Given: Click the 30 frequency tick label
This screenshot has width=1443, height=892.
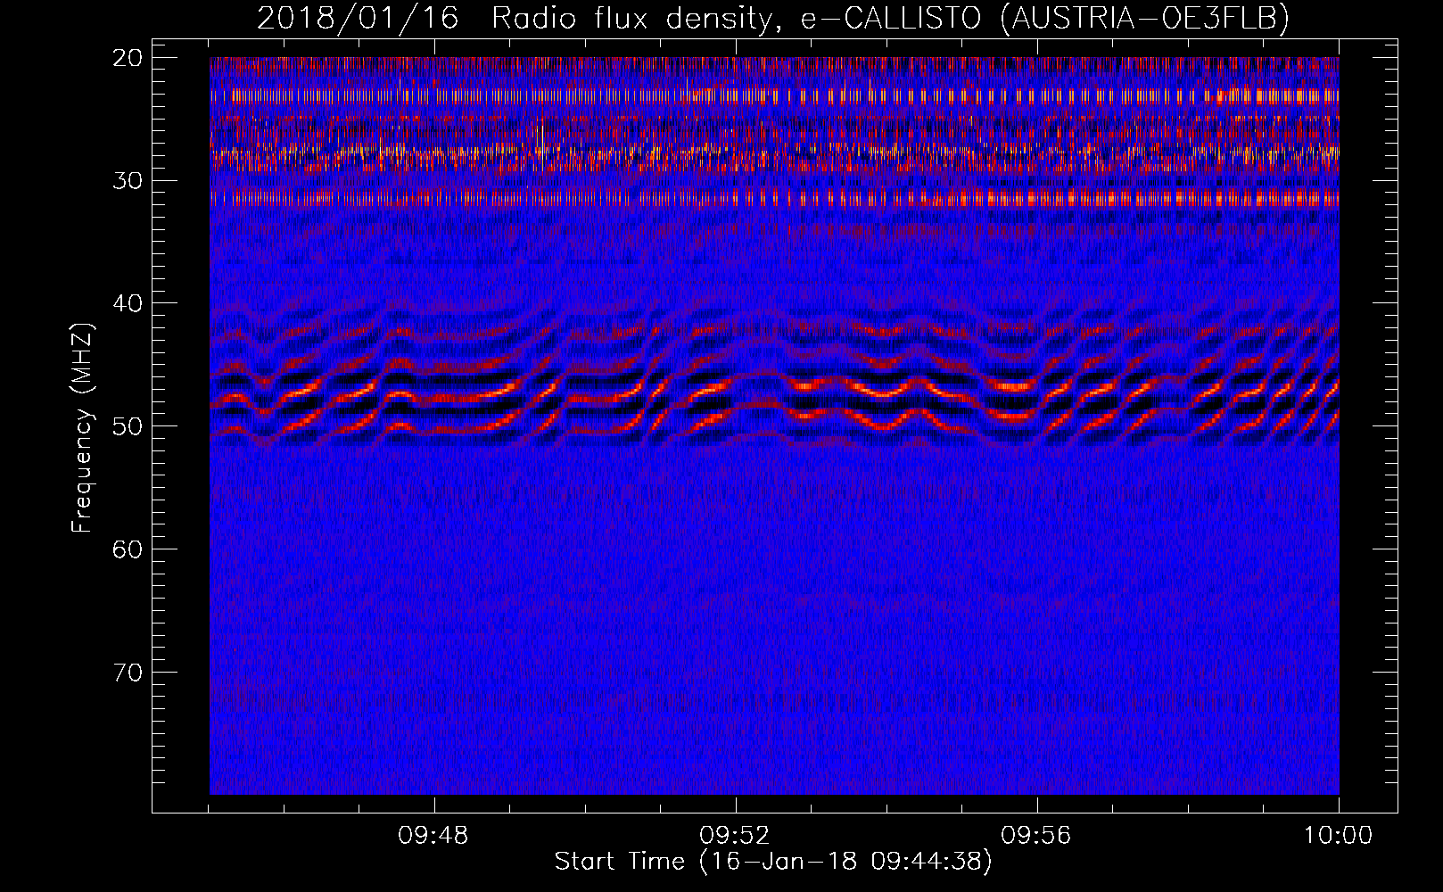Looking at the screenshot, I should [x=128, y=180].
